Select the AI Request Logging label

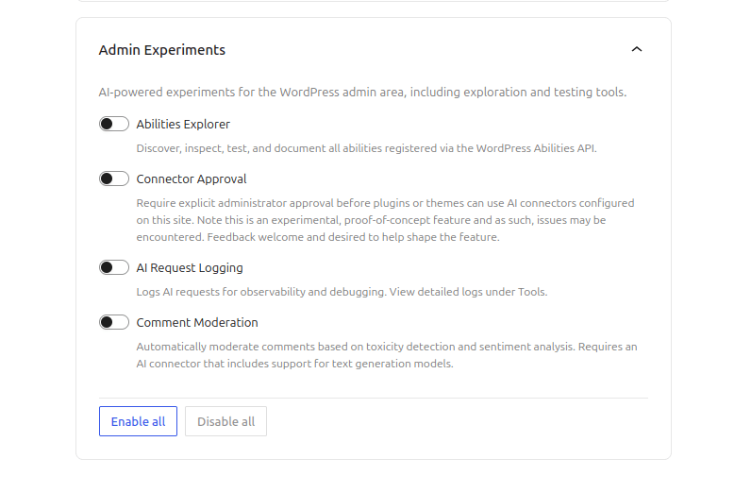pyautogui.click(x=190, y=267)
